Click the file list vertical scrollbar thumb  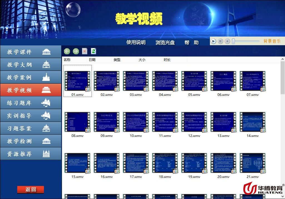tap(283, 78)
